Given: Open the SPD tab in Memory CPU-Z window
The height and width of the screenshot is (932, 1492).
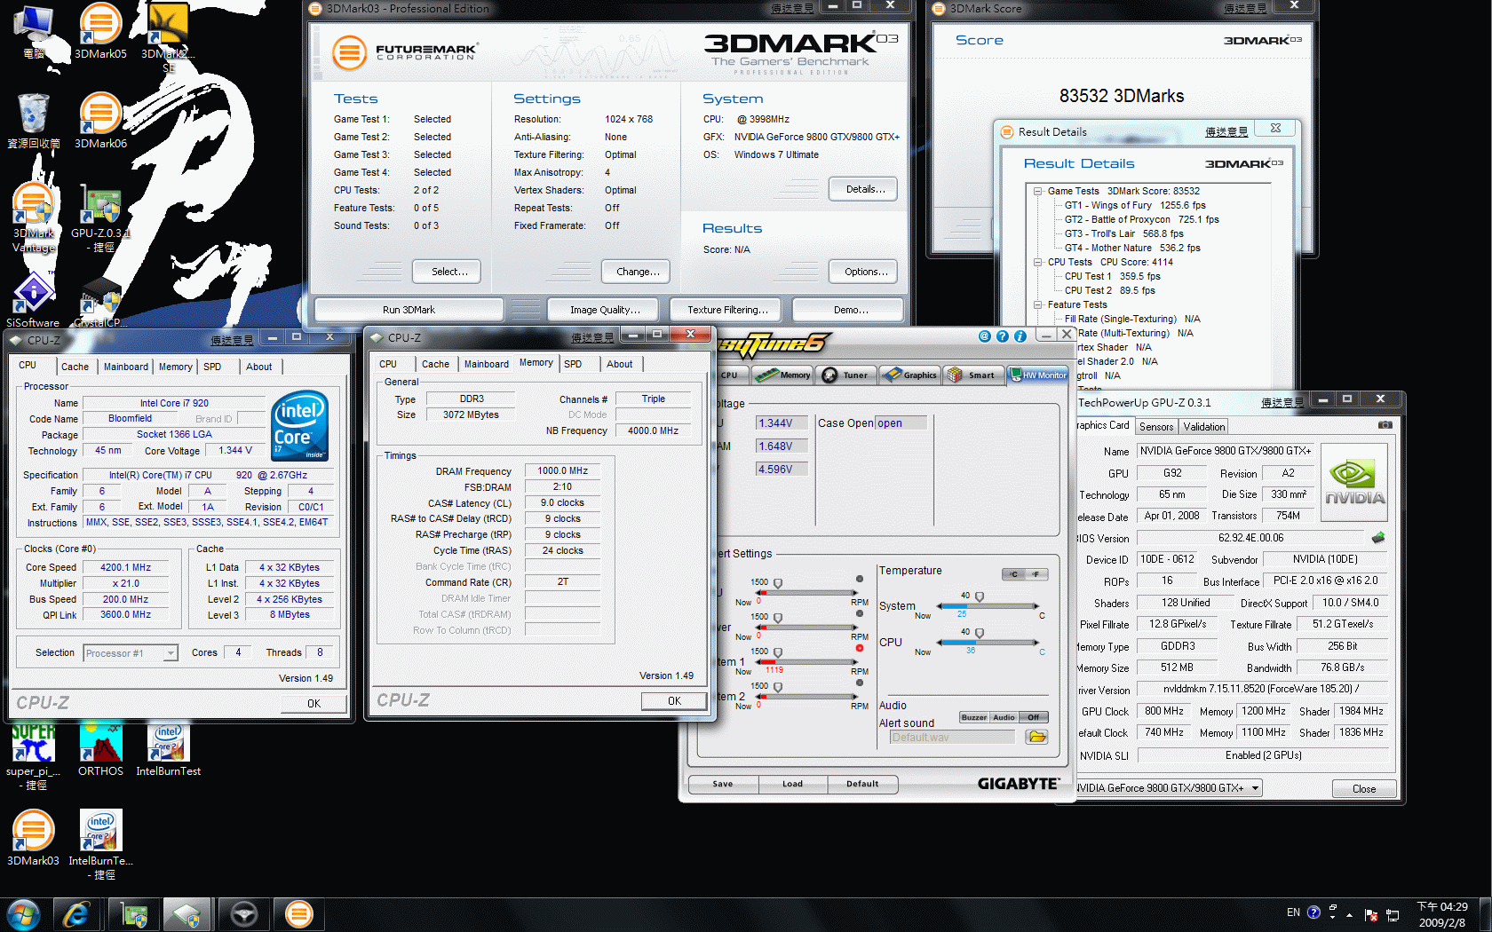Looking at the screenshot, I should pyautogui.click(x=573, y=364).
